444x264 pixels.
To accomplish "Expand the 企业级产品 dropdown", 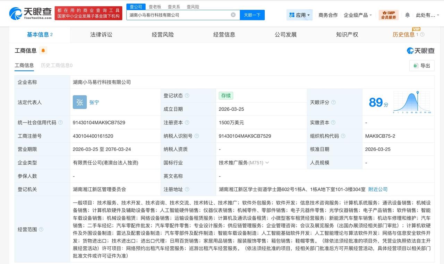I will click(358, 15).
